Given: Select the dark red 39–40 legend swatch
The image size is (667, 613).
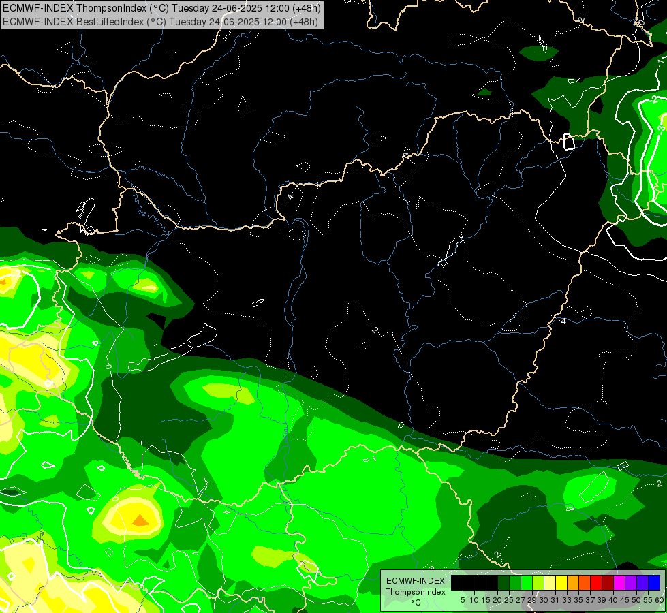Looking at the screenshot, I should click(608, 582).
